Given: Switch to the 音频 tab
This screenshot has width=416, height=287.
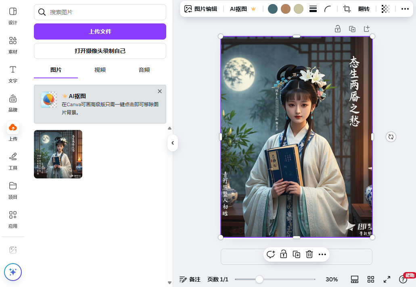Looking at the screenshot, I should pos(144,70).
